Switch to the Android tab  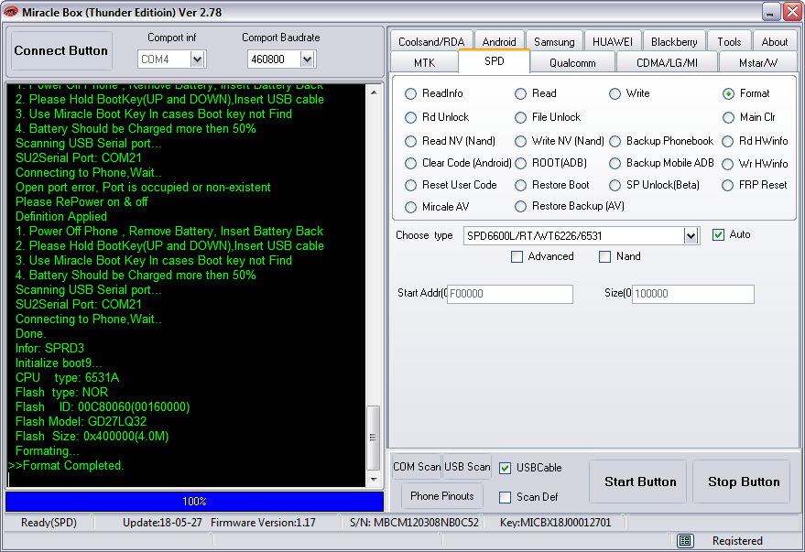pyautogui.click(x=499, y=41)
